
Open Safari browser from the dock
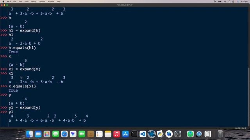pyautogui.click(x=64, y=134)
